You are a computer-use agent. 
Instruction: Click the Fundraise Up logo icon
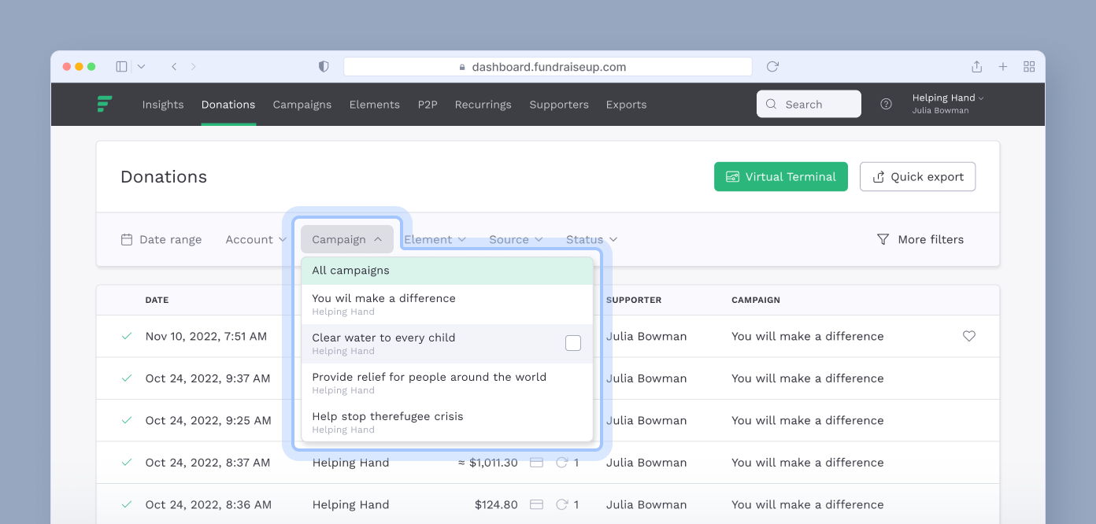pos(105,104)
